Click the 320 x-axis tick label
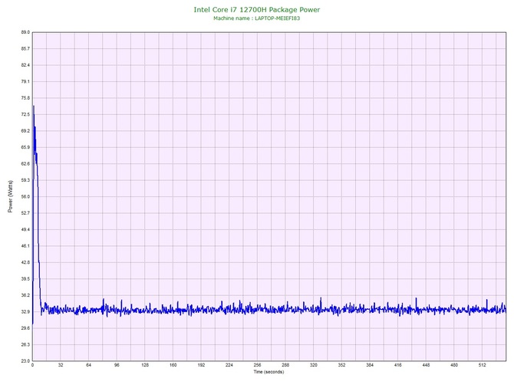This screenshot has width=514, height=385. (x=314, y=365)
